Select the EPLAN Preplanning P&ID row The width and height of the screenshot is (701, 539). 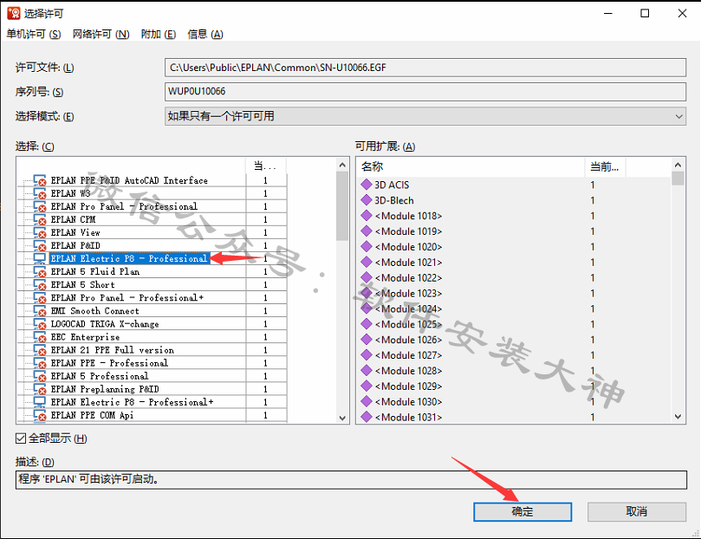point(105,389)
